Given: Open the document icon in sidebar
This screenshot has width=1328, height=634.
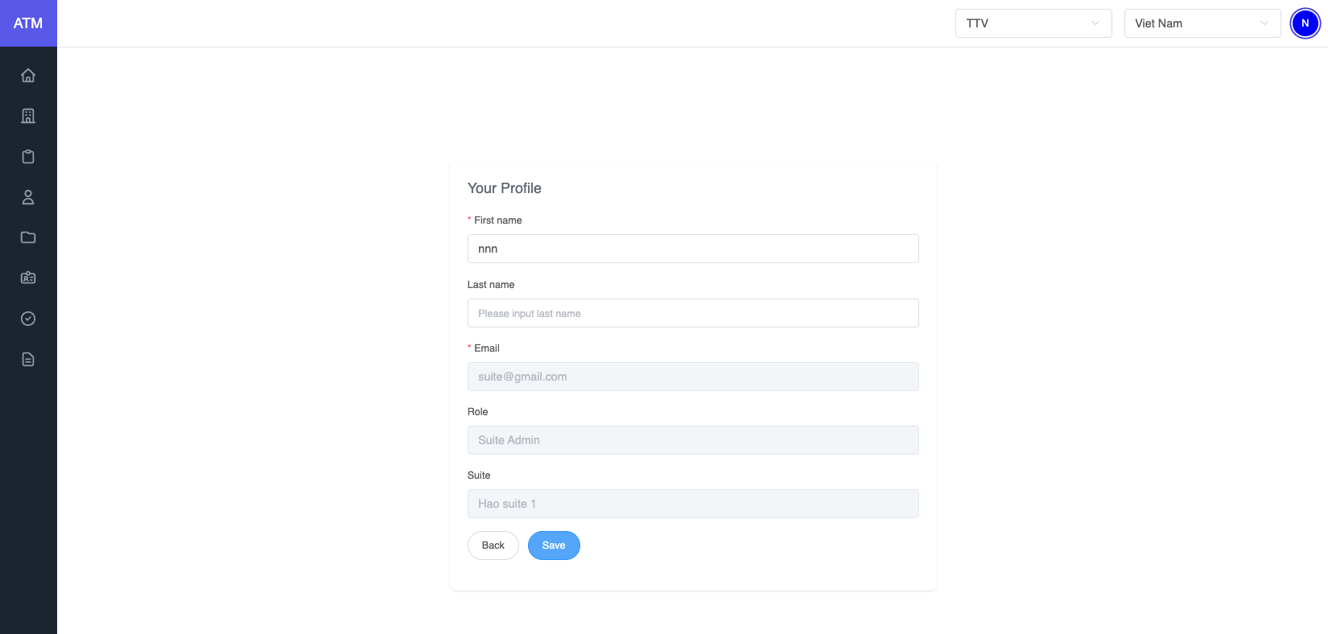Looking at the screenshot, I should coord(28,360).
